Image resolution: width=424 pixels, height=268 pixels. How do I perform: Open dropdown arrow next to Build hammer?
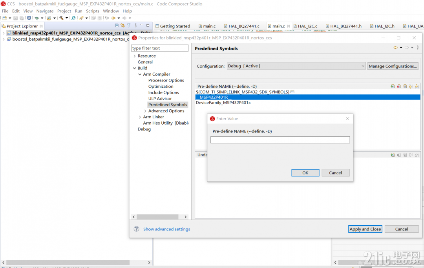coord(66,18)
